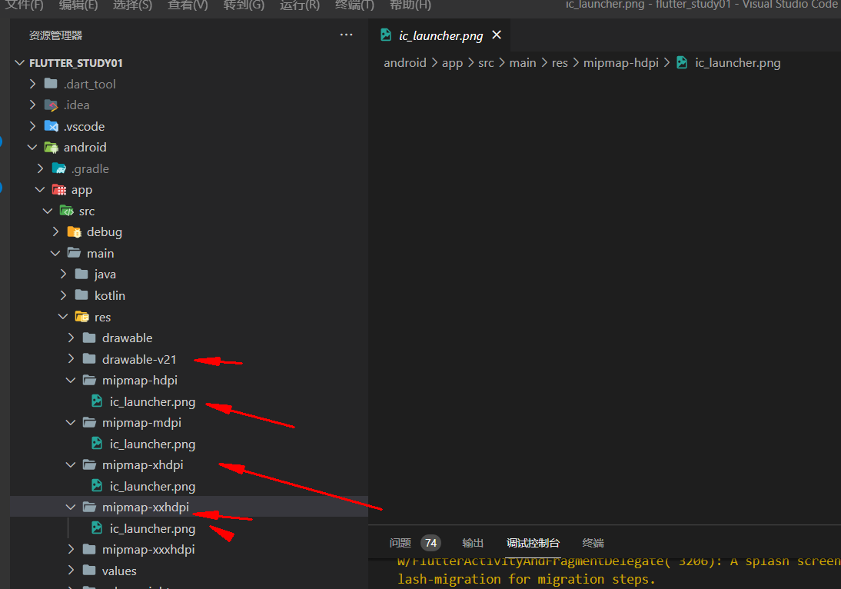The height and width of the screenshot is (589, 841).
Task: Click image file icon under mipmap-hdpi
Action: coord(97,401)
